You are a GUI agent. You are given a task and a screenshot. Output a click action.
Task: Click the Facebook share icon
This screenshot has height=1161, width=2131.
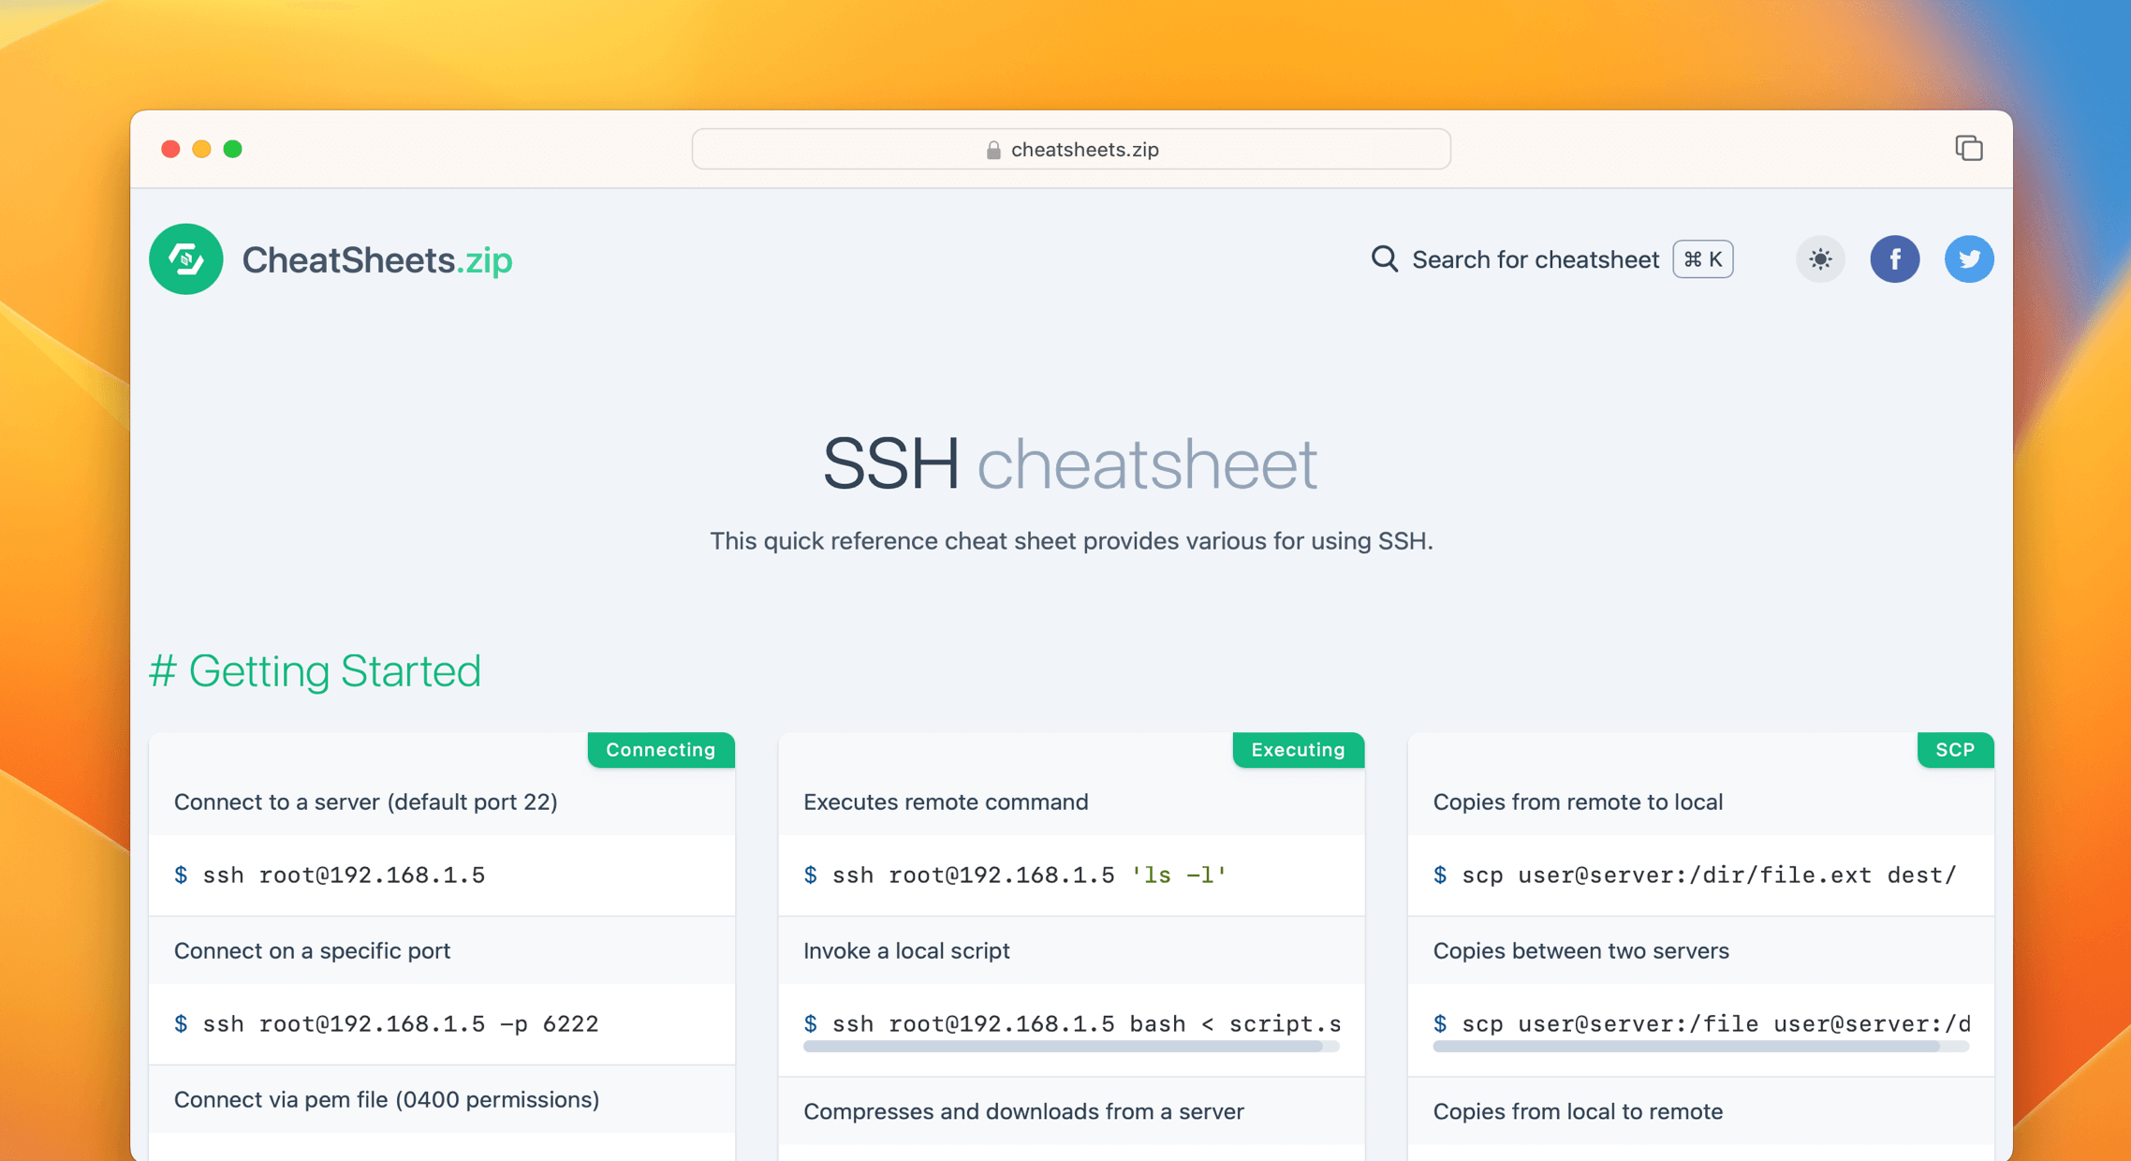coord(1895,259)
